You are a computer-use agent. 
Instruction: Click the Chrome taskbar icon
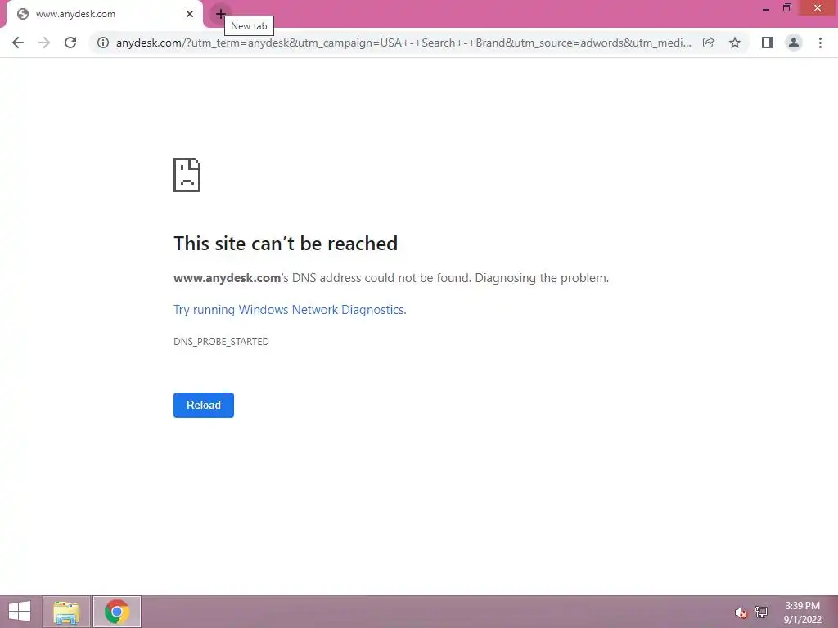[x=117, y=612]
